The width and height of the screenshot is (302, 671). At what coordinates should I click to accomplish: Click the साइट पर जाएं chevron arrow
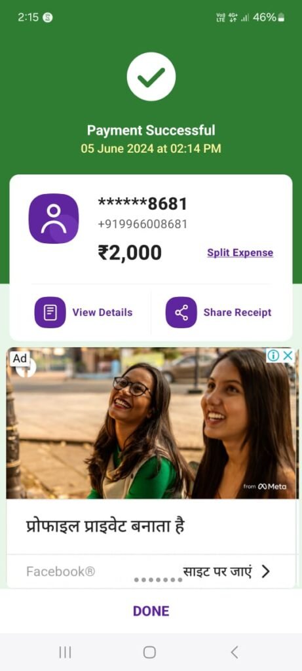click(265, 571)
